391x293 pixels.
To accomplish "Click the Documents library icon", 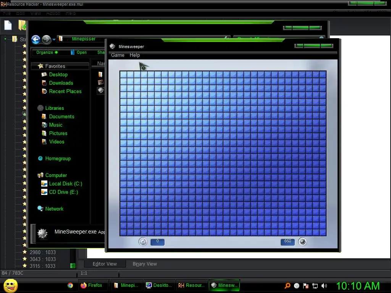I will pyautogui.click(x=44, y=117).
